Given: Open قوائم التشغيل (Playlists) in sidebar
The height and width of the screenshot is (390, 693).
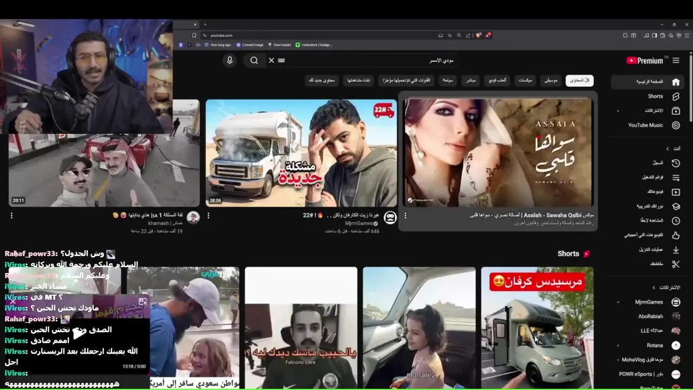Looking at the screenshot, I should pos(646,177).
